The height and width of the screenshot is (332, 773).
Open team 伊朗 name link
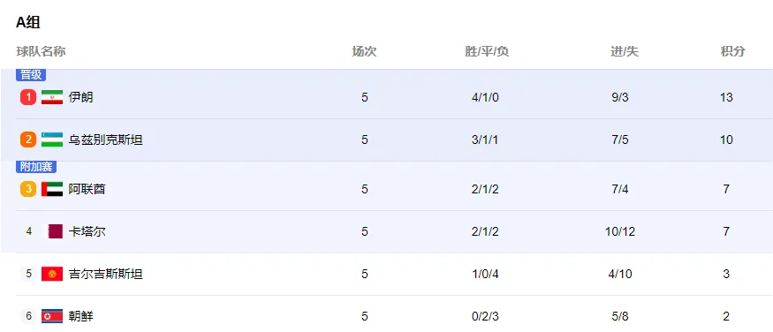[81, 97]
